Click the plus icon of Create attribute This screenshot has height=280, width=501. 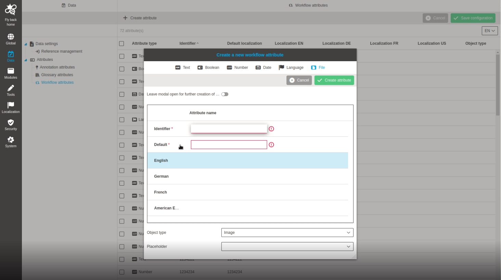pos(125,18)
